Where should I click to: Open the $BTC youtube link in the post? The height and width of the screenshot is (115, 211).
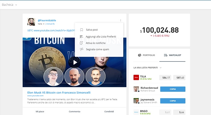[51, 31]
